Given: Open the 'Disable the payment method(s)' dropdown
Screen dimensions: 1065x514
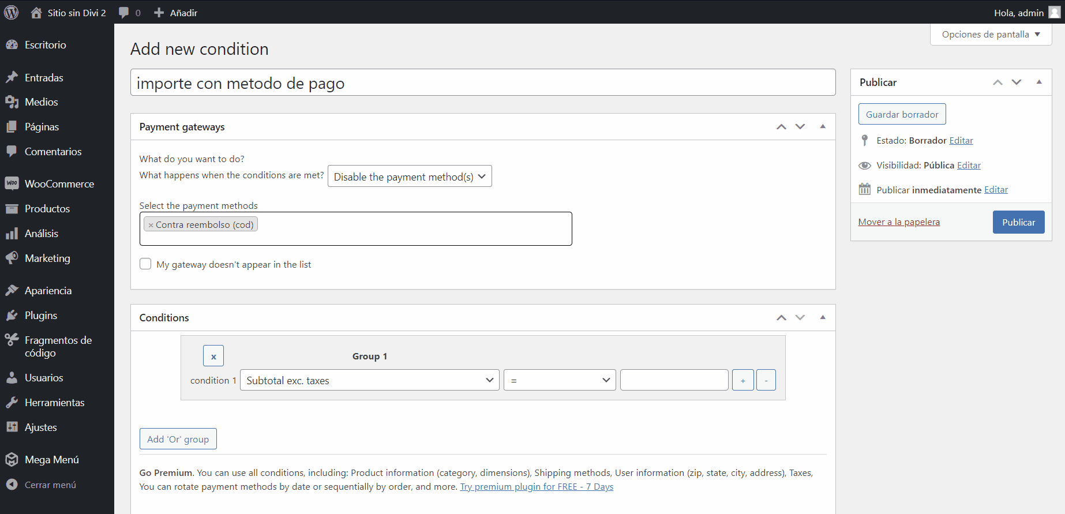Looking at the screenshot, I should (x=410, y=177).
